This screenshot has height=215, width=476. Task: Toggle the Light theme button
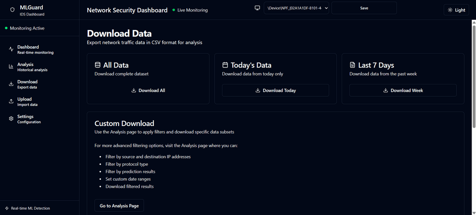[456, 10]
